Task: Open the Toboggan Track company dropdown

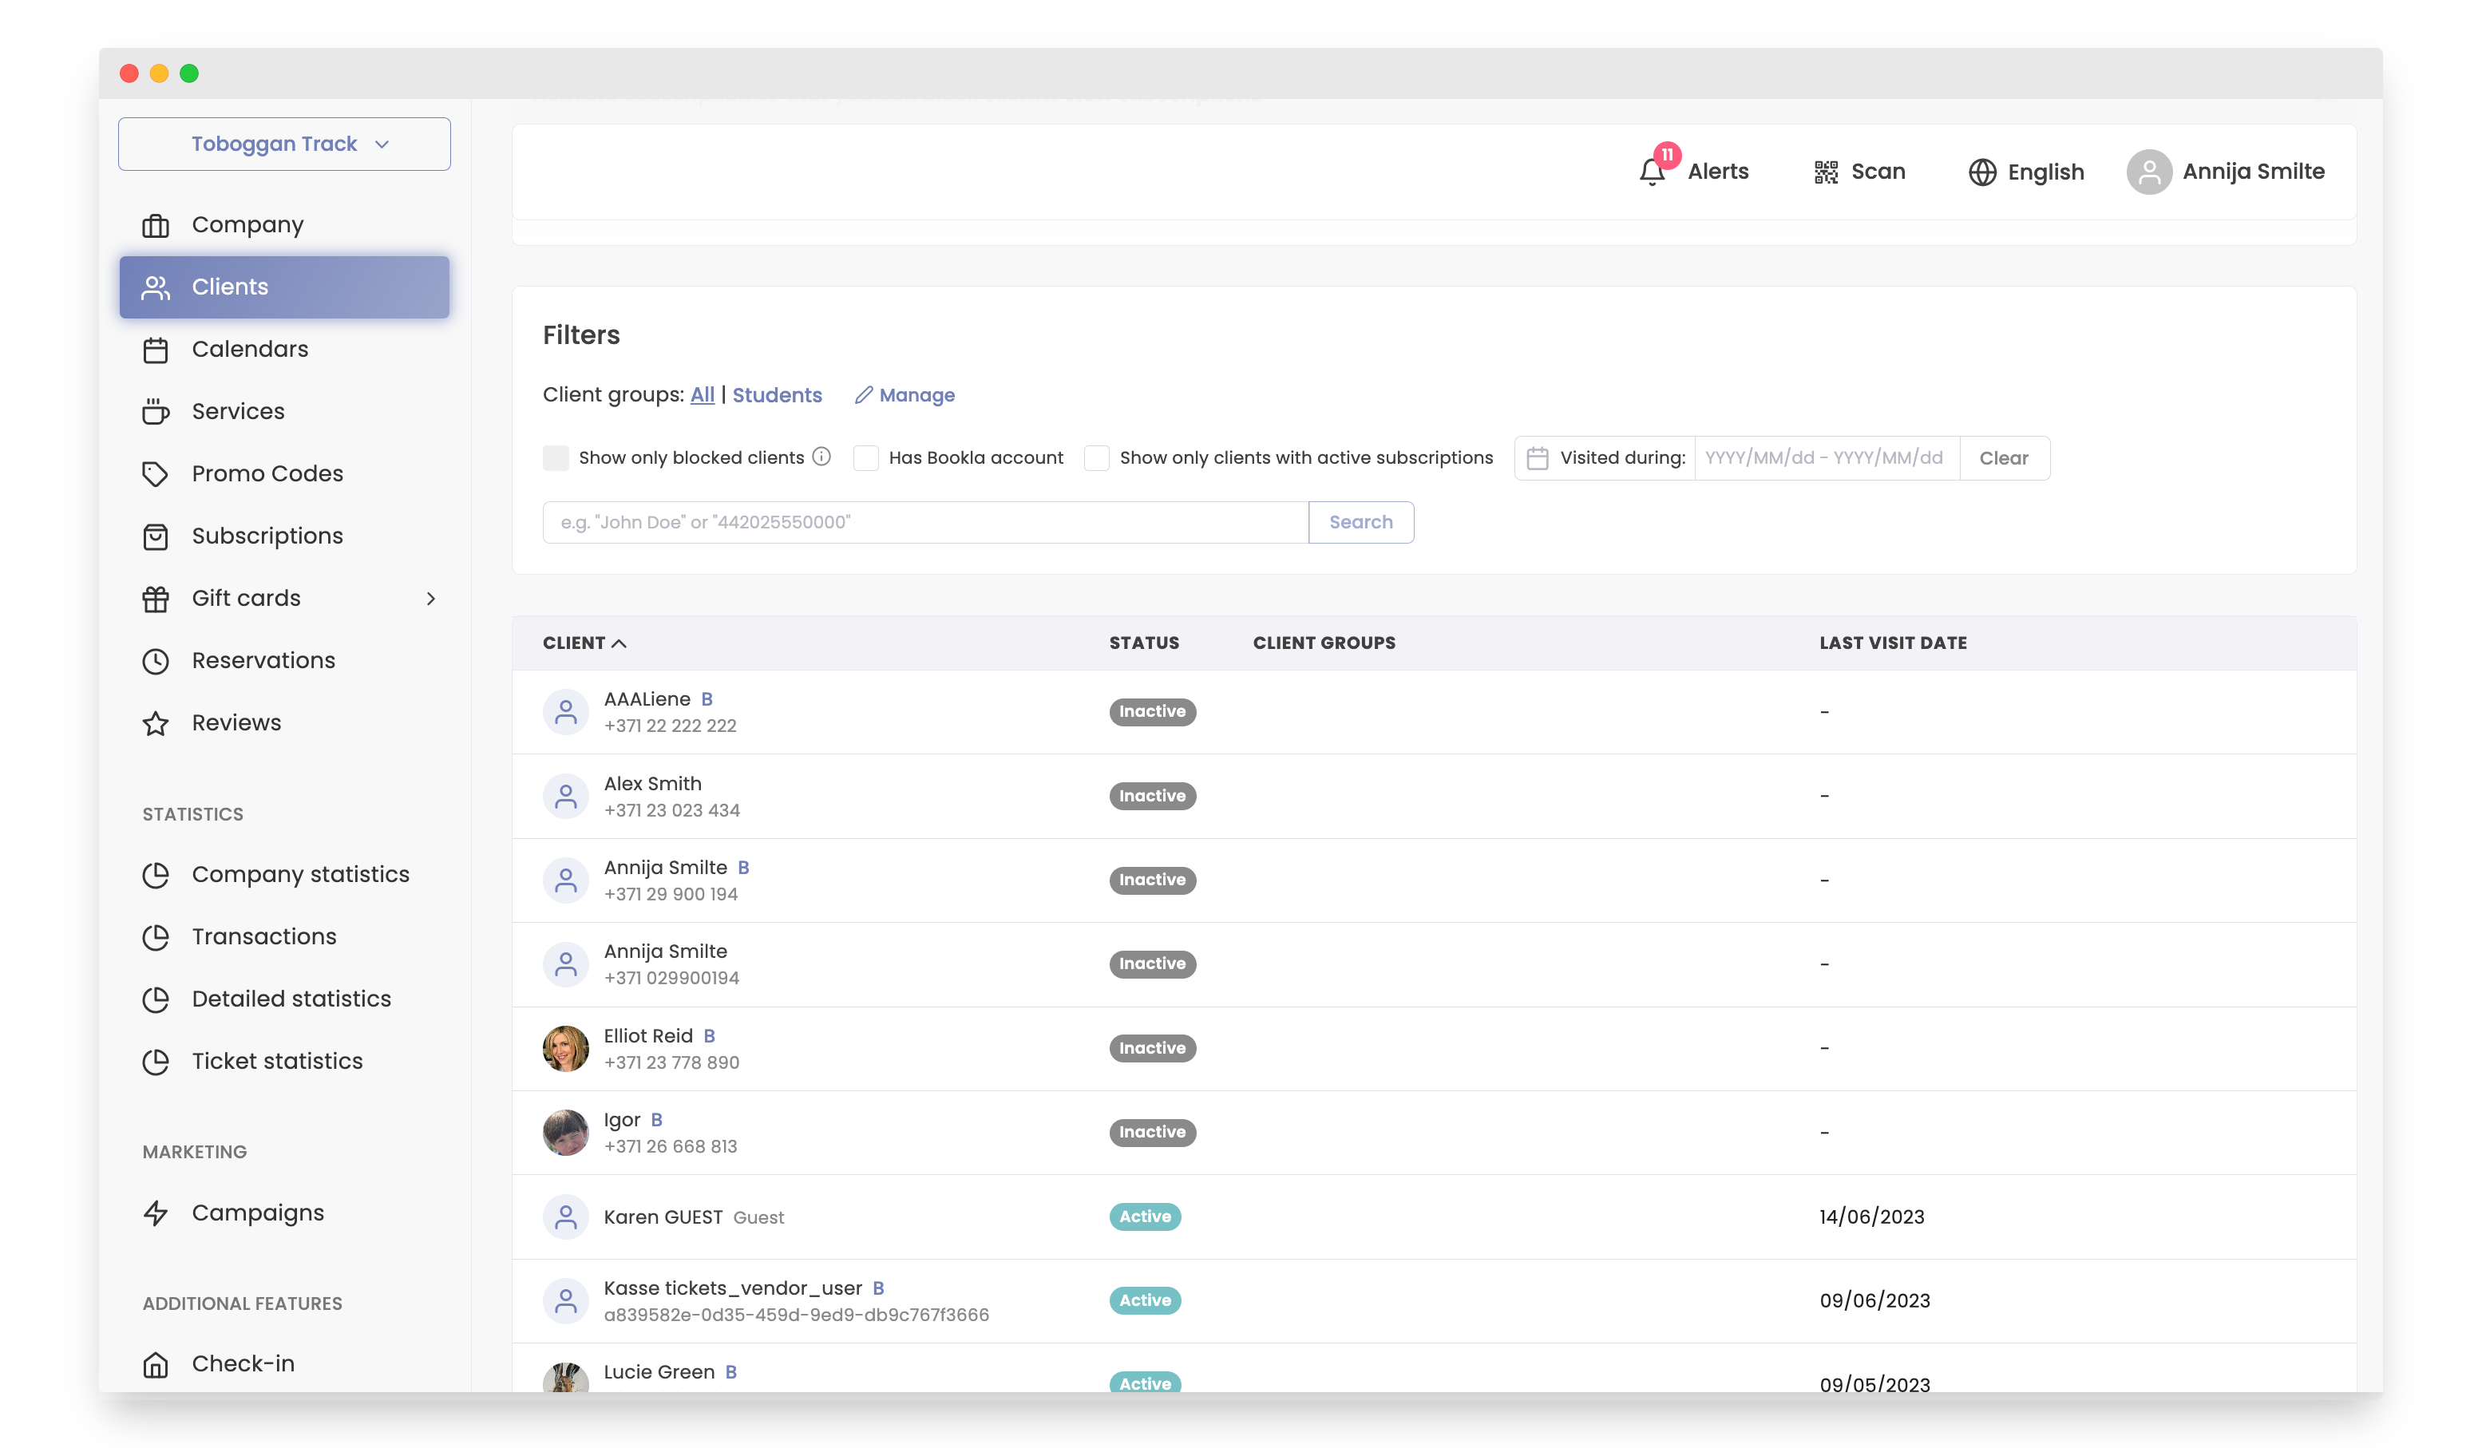Action: tap(283, 144)
